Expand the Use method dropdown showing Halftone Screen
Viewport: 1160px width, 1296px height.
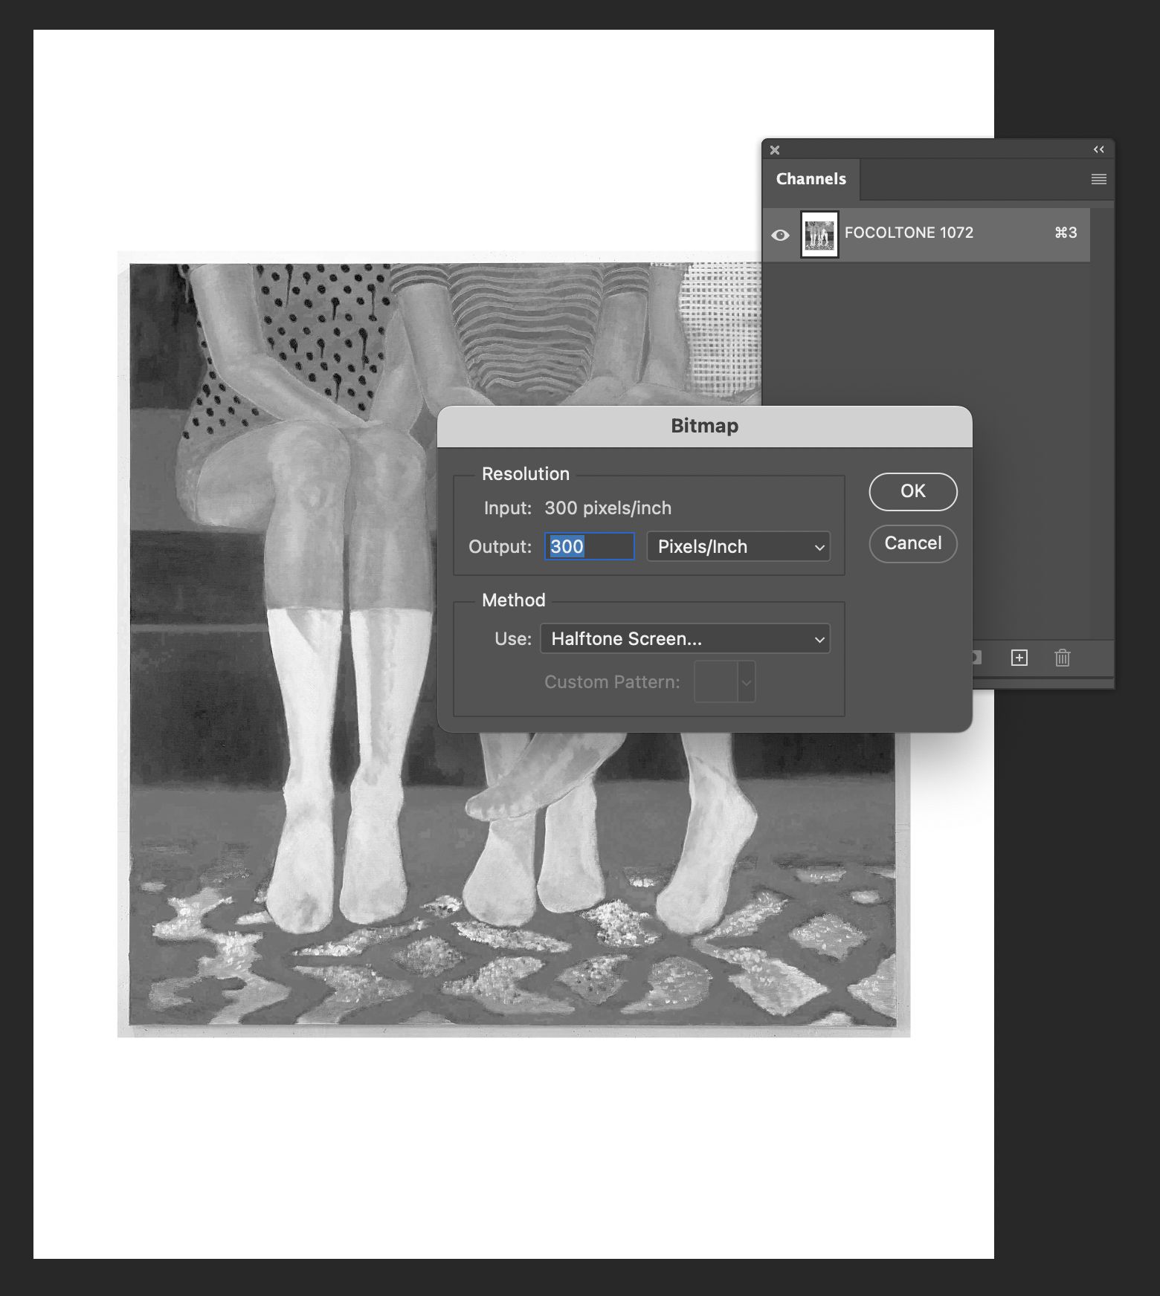[x=685, y=638]
